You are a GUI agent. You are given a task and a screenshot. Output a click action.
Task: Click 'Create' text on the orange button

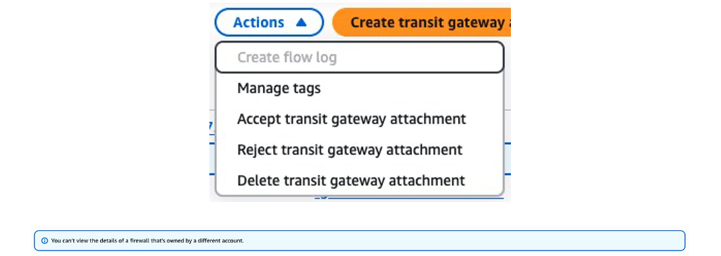tap(373, 22)
